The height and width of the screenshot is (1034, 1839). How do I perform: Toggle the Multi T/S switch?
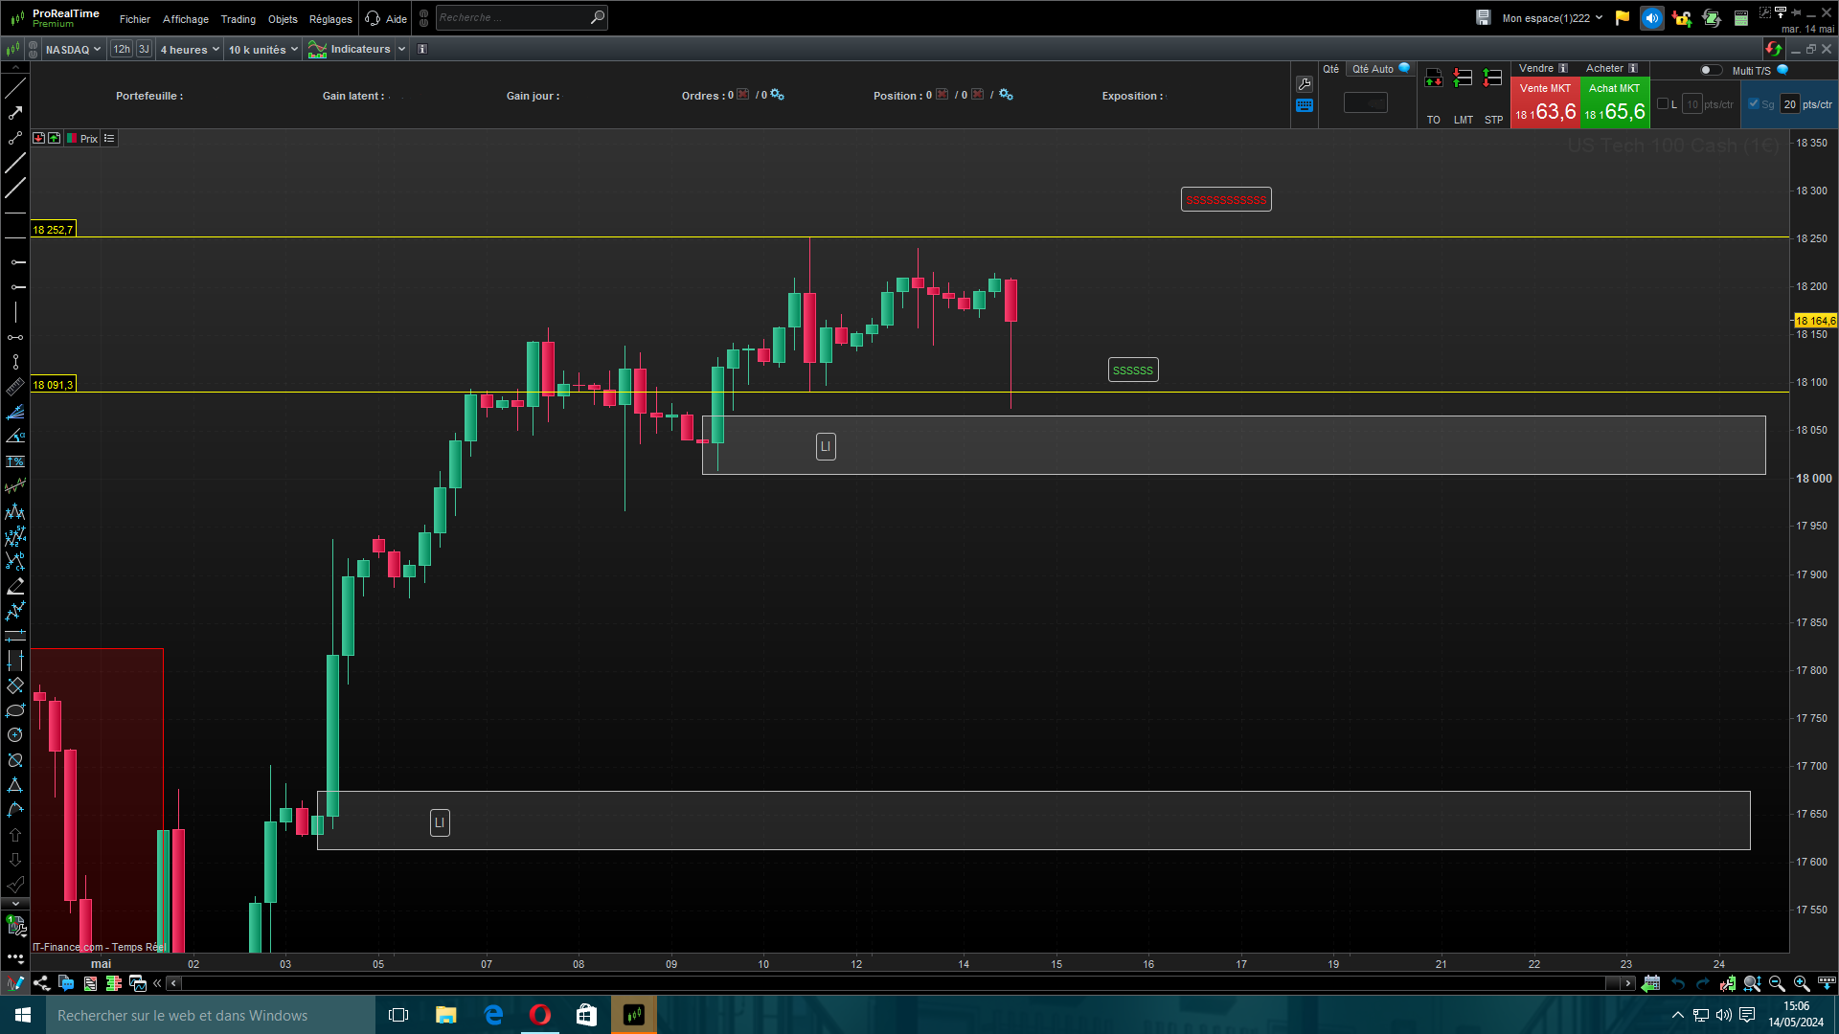(1710, 70)
